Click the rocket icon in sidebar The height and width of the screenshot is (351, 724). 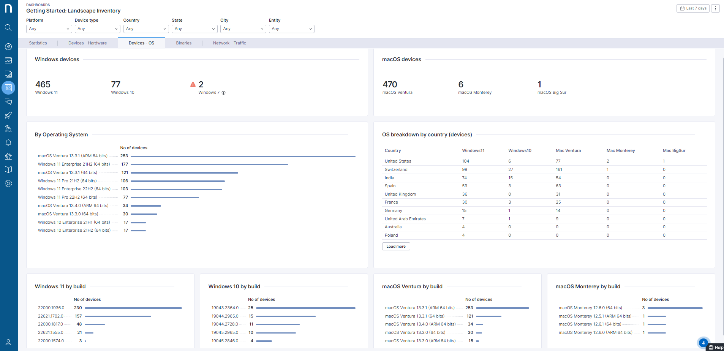tap(8, 115)
